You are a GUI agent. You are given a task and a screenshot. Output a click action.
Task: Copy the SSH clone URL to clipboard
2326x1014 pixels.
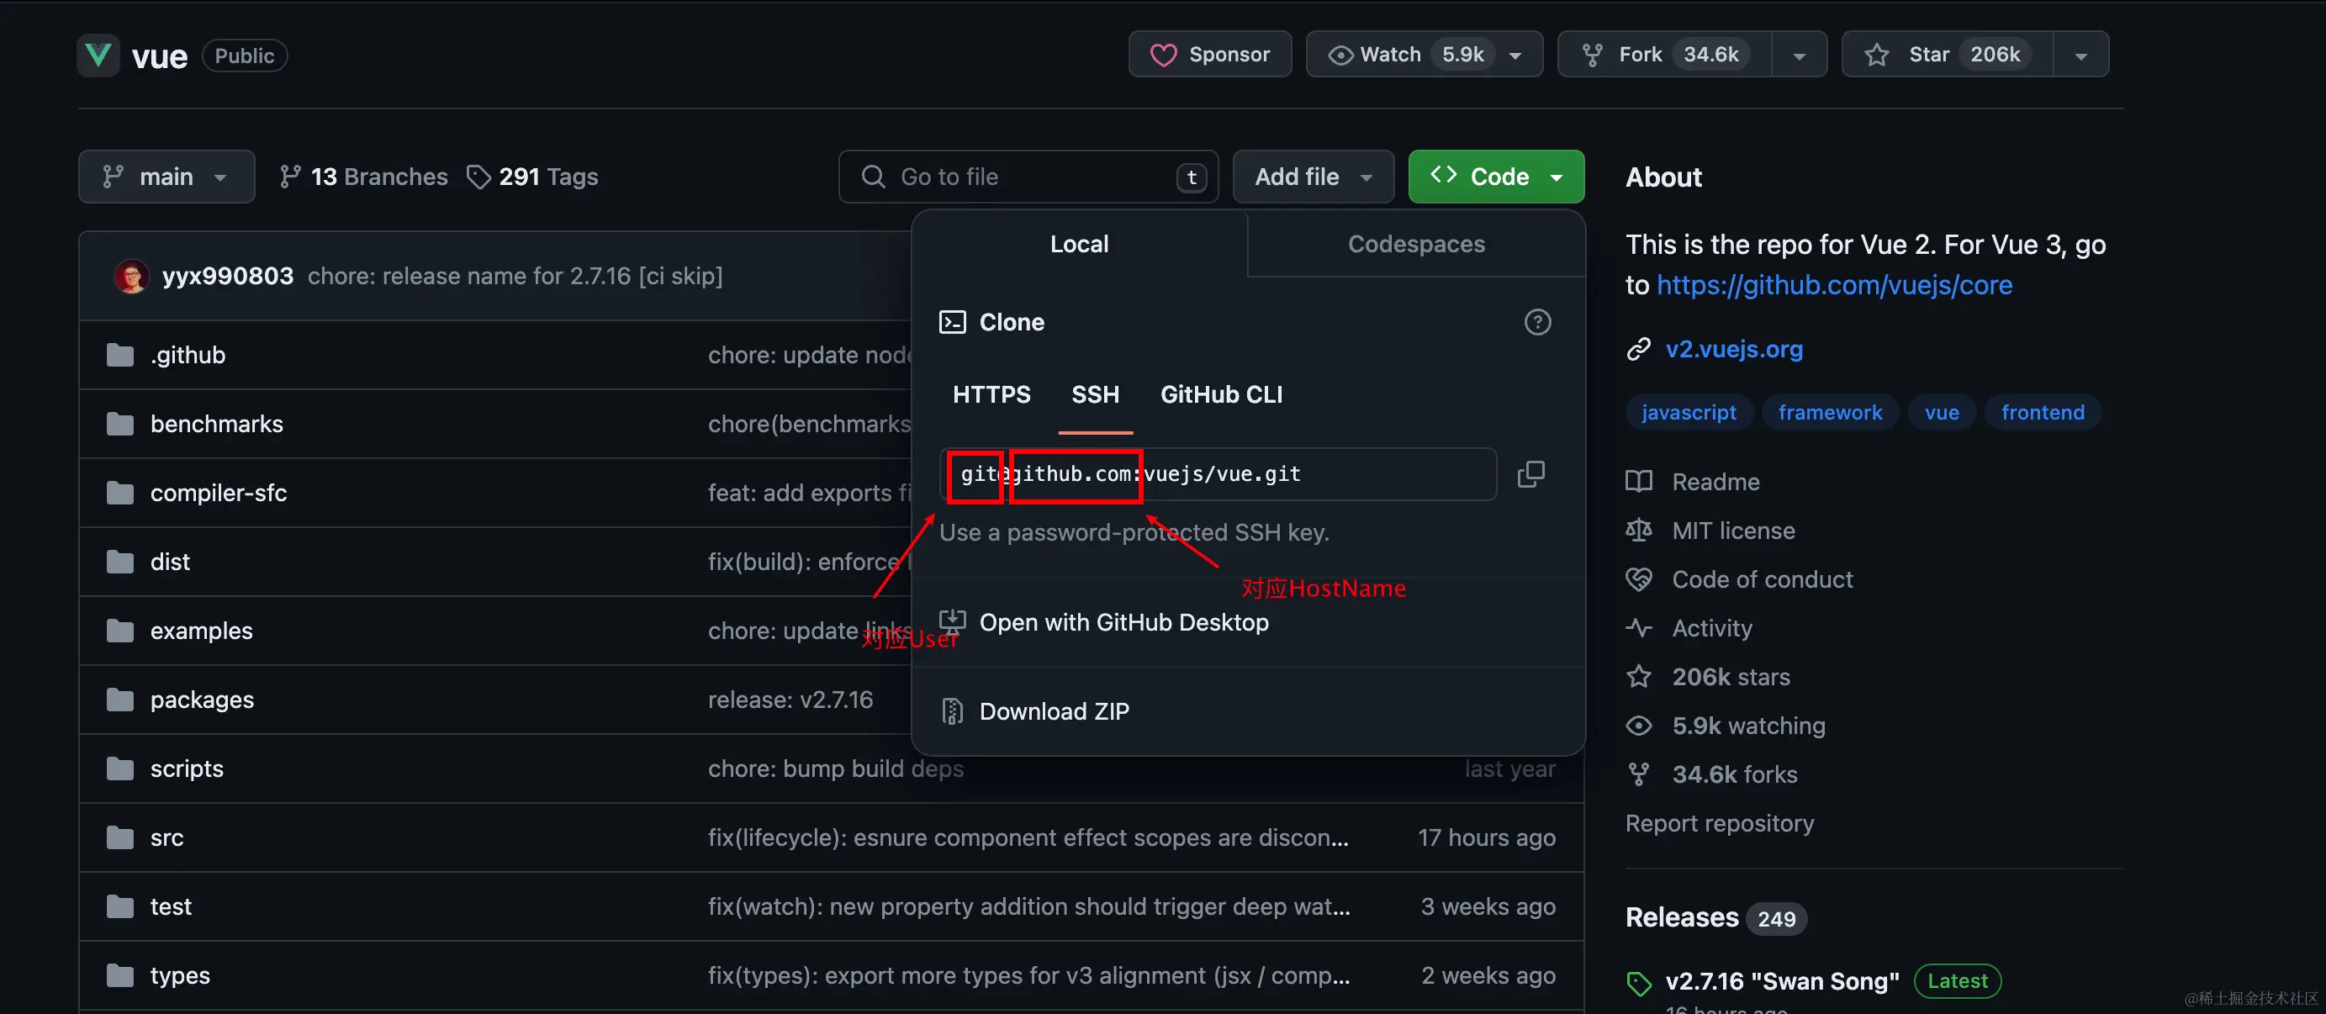[1530, 474]
